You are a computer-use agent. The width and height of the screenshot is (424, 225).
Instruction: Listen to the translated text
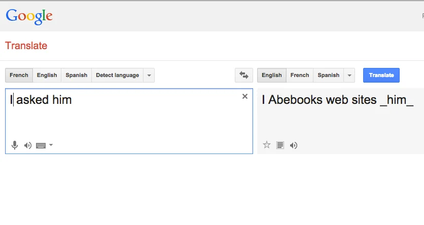tap(294, 145)
